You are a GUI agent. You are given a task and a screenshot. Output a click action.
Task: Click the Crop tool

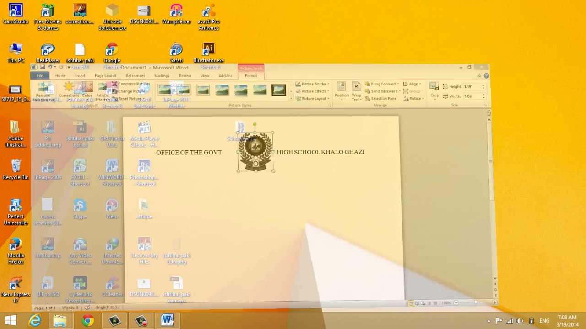[434, 90]
